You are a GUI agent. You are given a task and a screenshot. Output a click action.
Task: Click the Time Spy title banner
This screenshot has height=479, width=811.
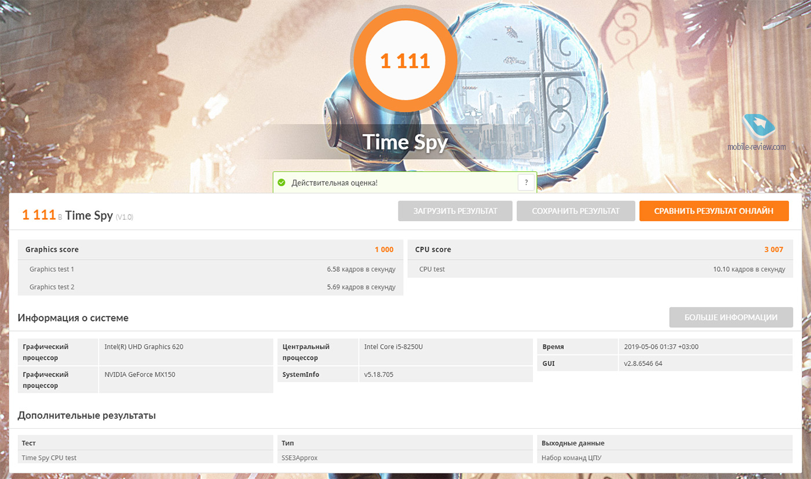405,142
